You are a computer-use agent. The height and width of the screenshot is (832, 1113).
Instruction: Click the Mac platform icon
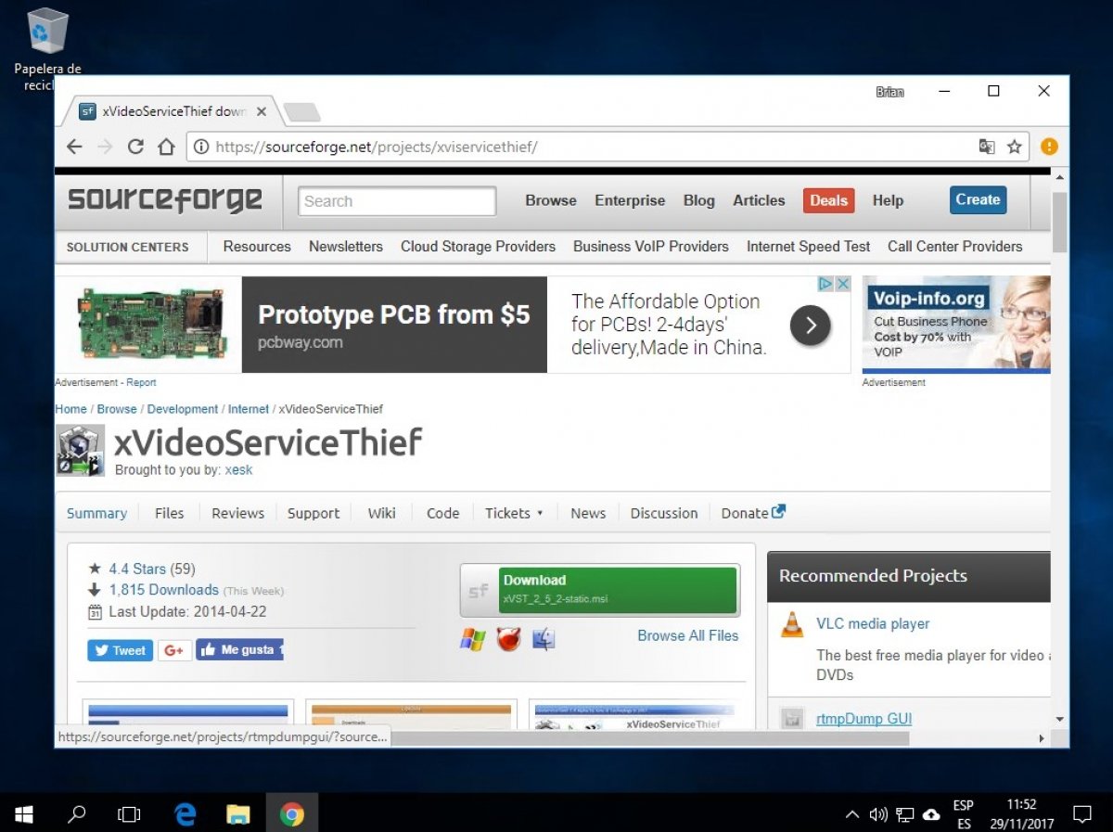coord(544,639)
